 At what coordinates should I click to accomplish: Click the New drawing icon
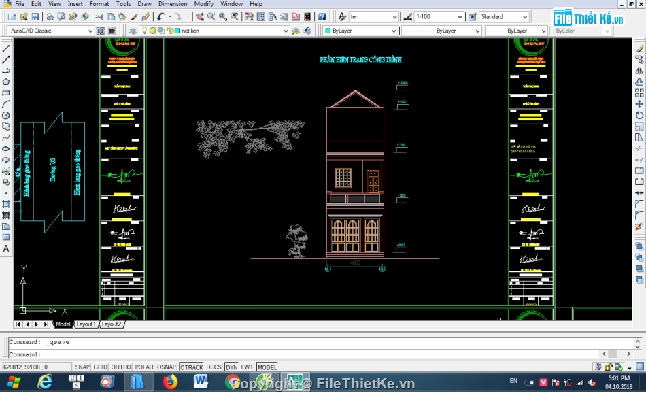click(12, 17)
